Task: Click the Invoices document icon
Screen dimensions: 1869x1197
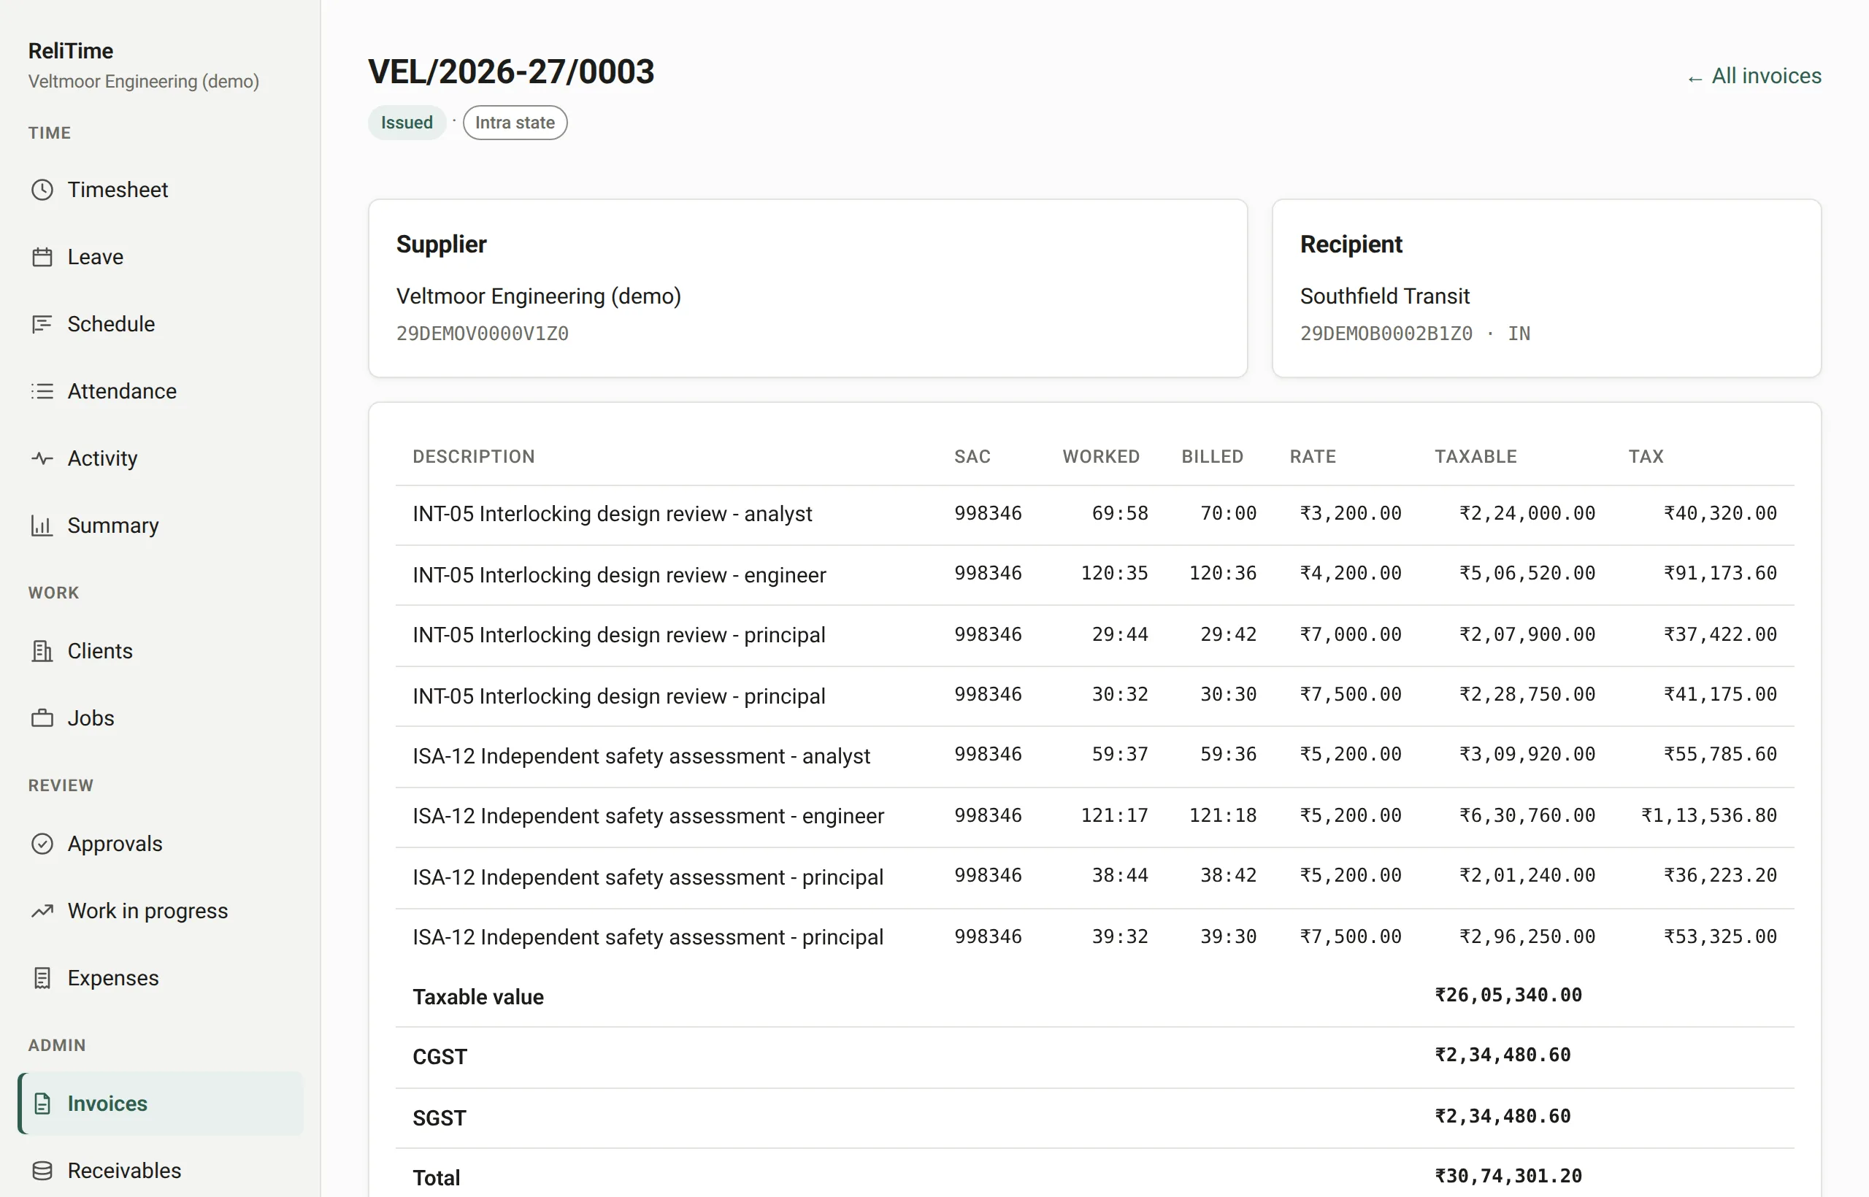Action: pos(42,1104)
